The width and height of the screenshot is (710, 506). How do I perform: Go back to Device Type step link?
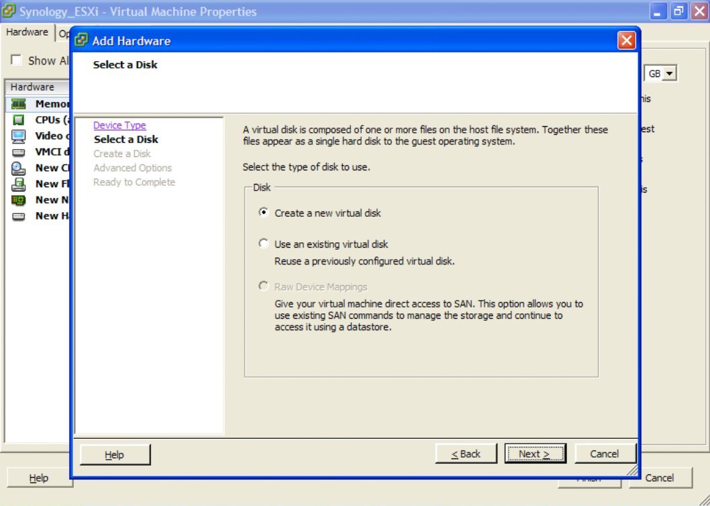119,125
